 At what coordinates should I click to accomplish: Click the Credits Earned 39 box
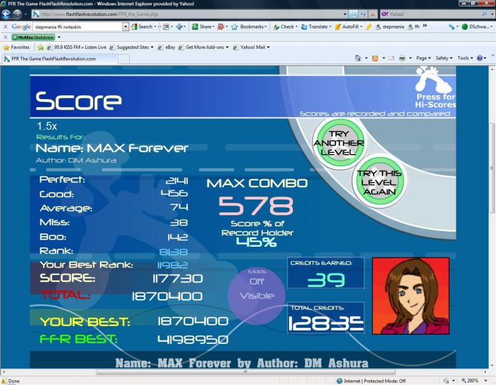pos(326,273)
